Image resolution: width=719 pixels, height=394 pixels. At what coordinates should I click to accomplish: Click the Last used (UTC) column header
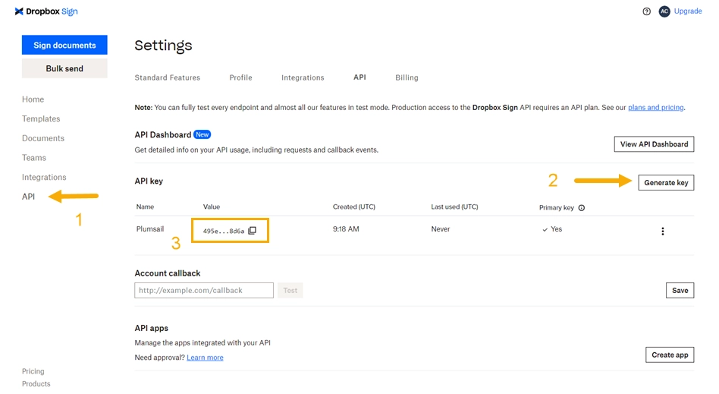pyautogui.click(x=454, y=206)
